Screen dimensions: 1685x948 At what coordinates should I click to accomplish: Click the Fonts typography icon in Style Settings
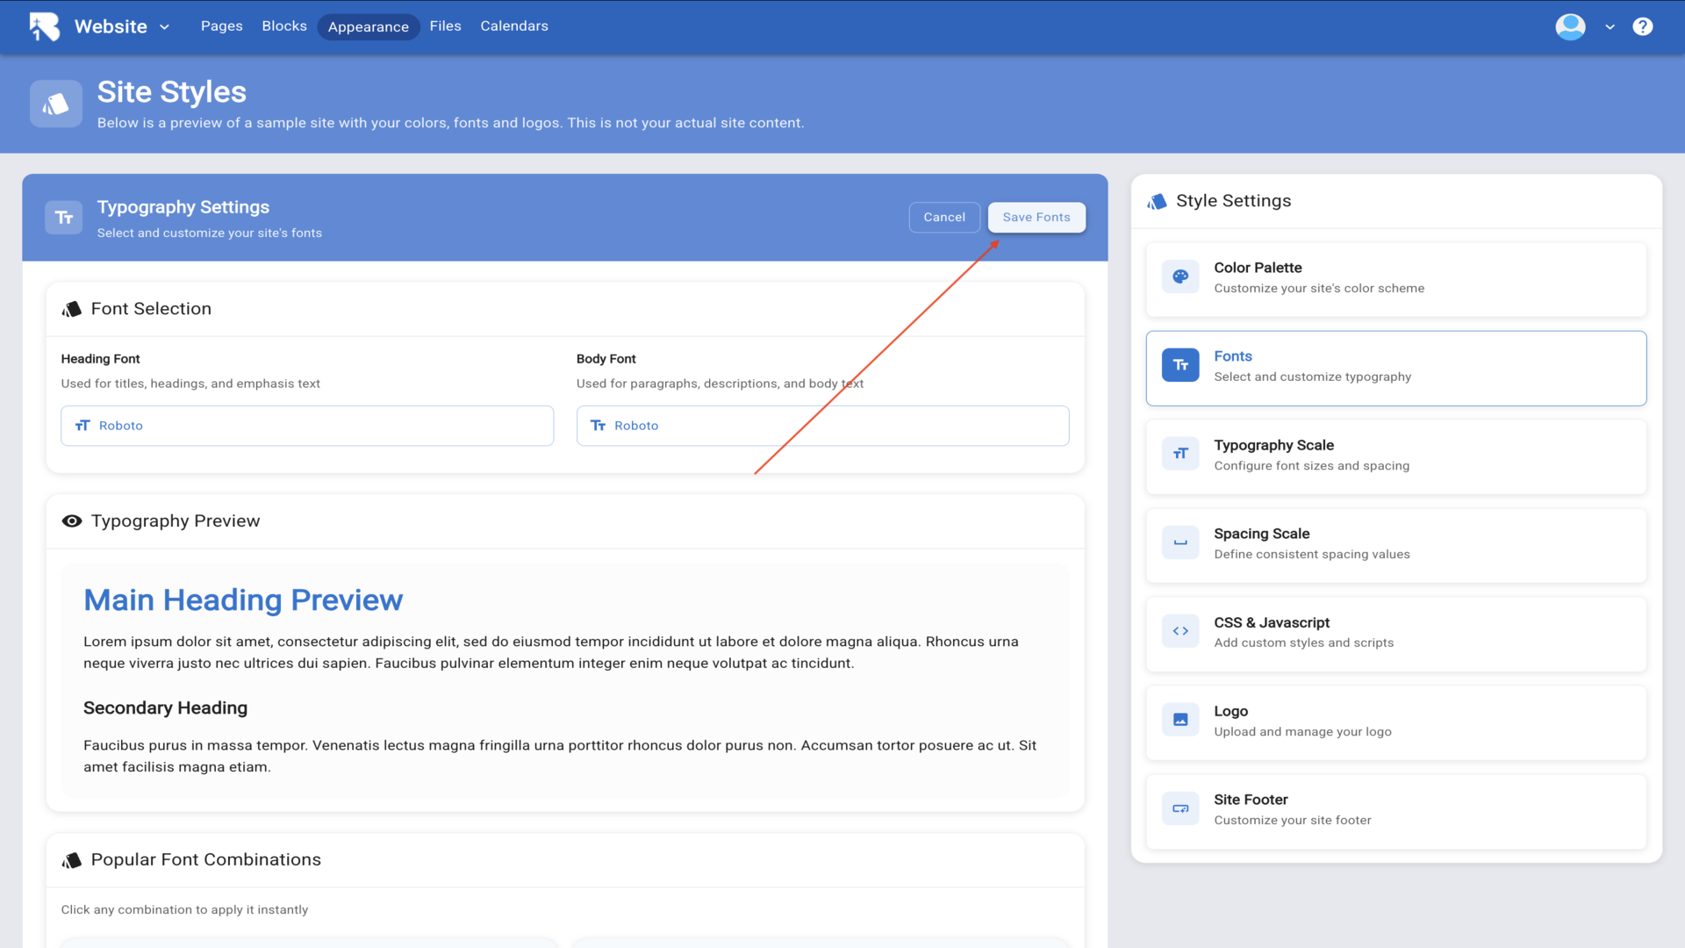1180,365
